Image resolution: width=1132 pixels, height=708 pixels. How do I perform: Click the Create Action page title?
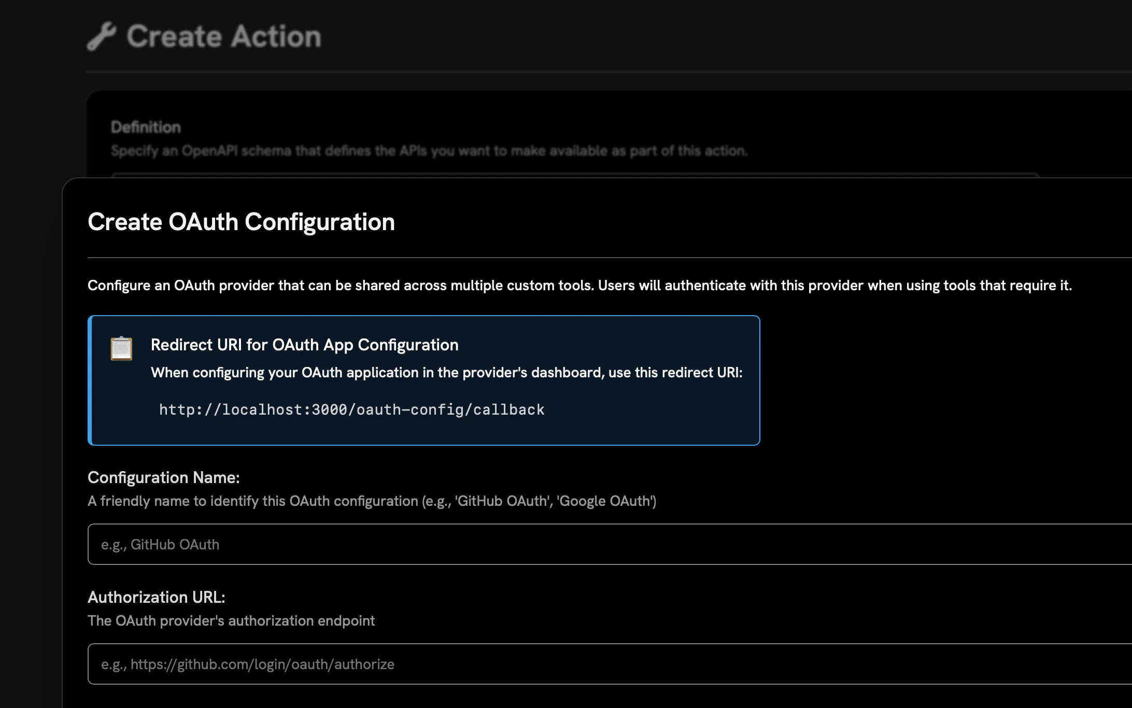click(224, 36)
